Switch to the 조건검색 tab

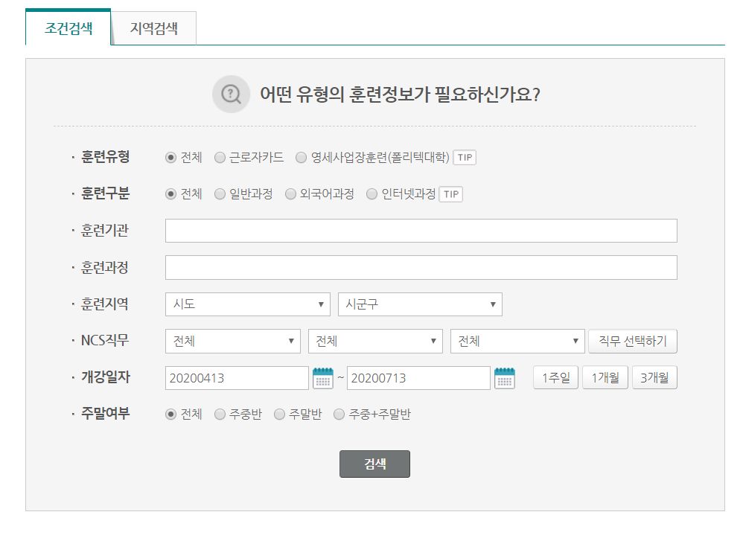tap(68, 28)
